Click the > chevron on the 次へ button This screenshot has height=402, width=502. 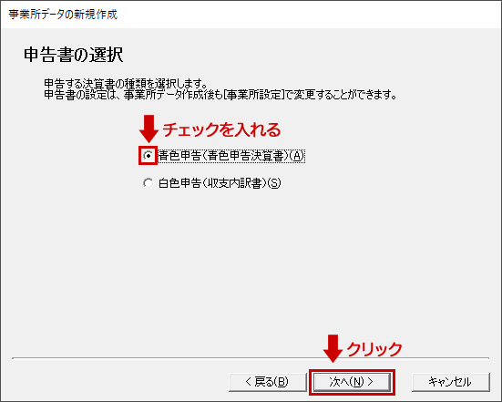pos(370,382)
